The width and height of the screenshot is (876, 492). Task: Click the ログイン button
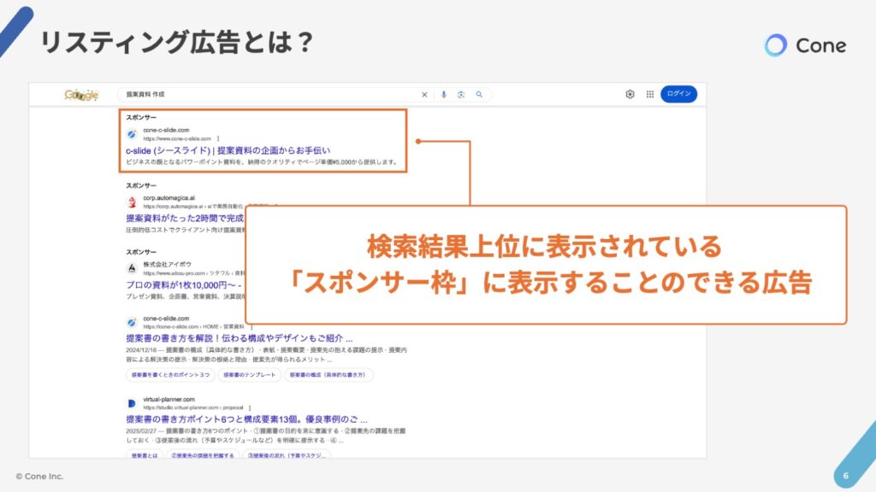coord(678,94)
